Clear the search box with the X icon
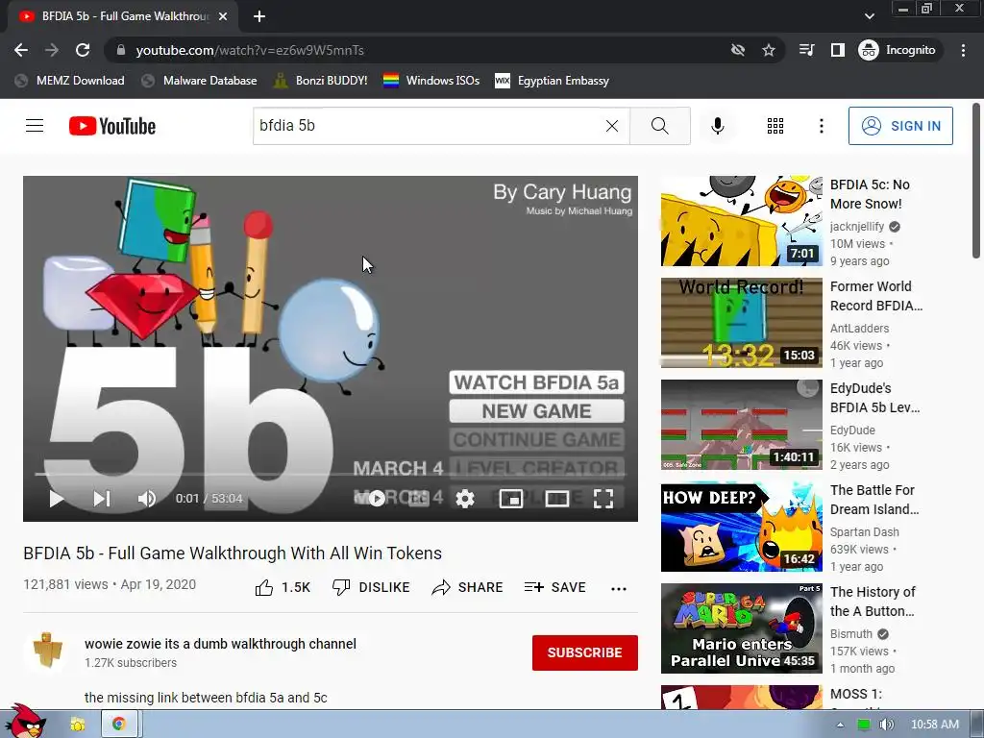The width and height of the screenshot is (984, 738). coord(612,126)
